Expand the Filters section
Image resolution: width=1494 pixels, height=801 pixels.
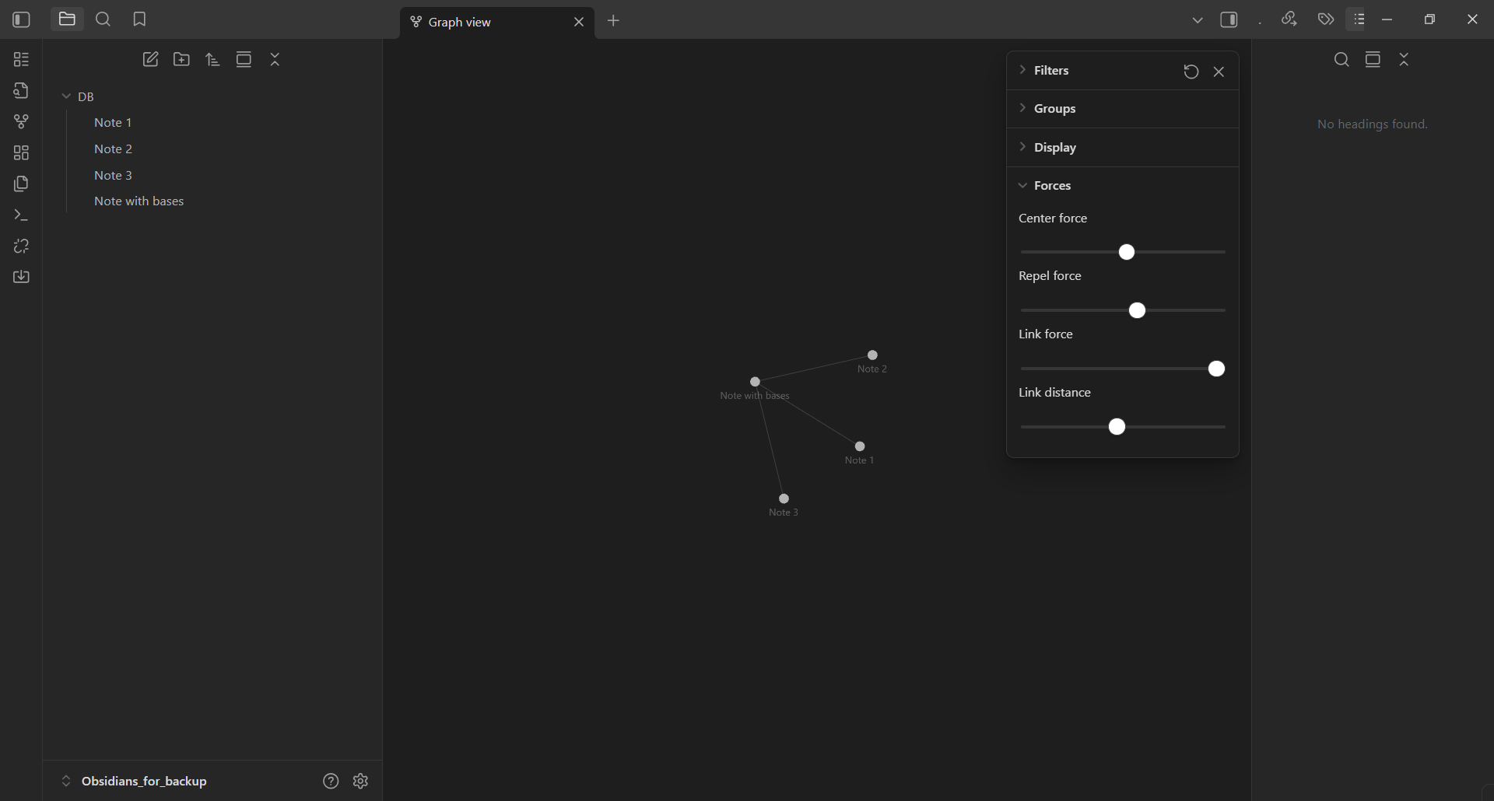click(1050, 71)
